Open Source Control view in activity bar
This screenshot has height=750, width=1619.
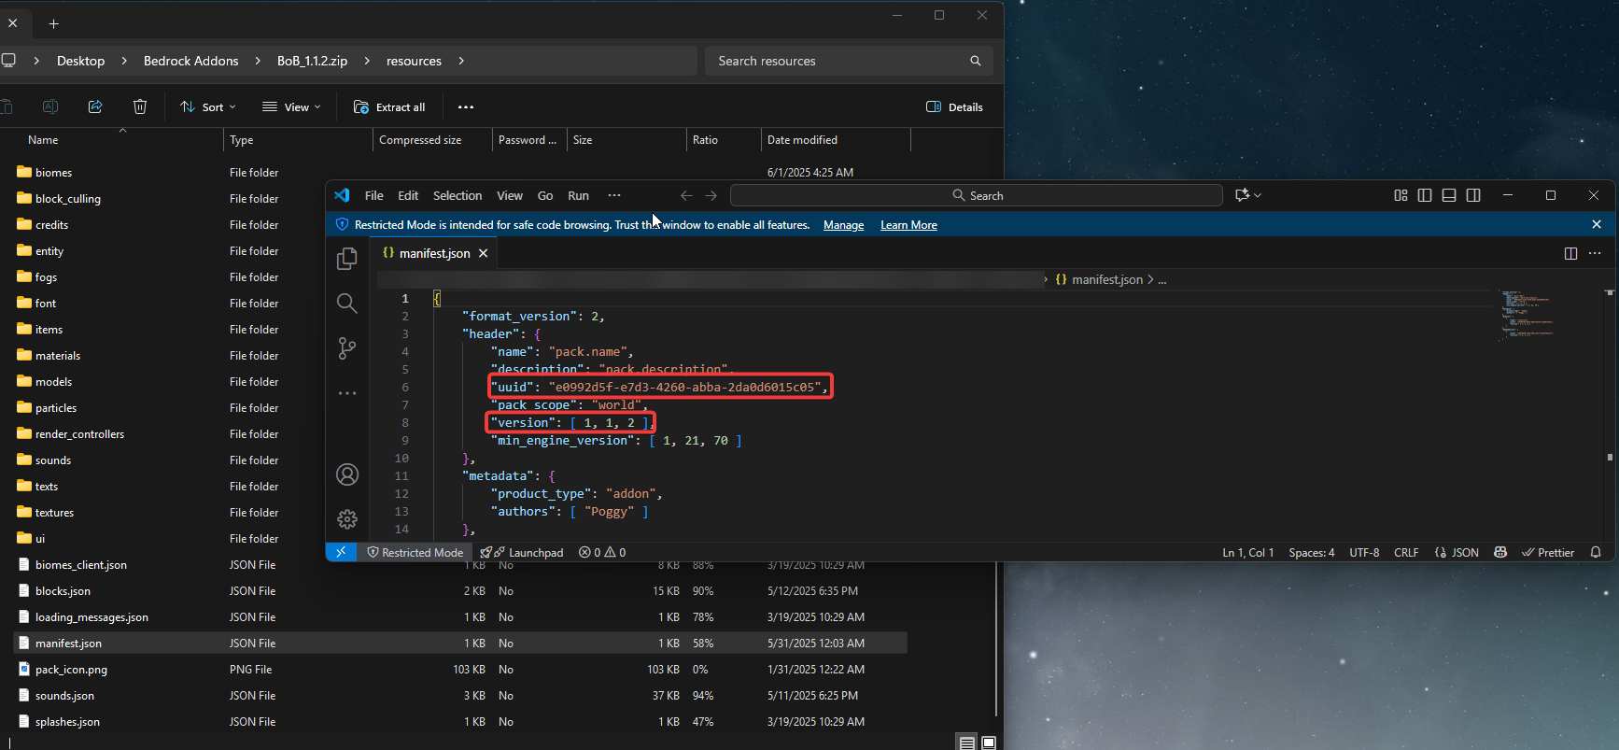[x=346, y=348]
